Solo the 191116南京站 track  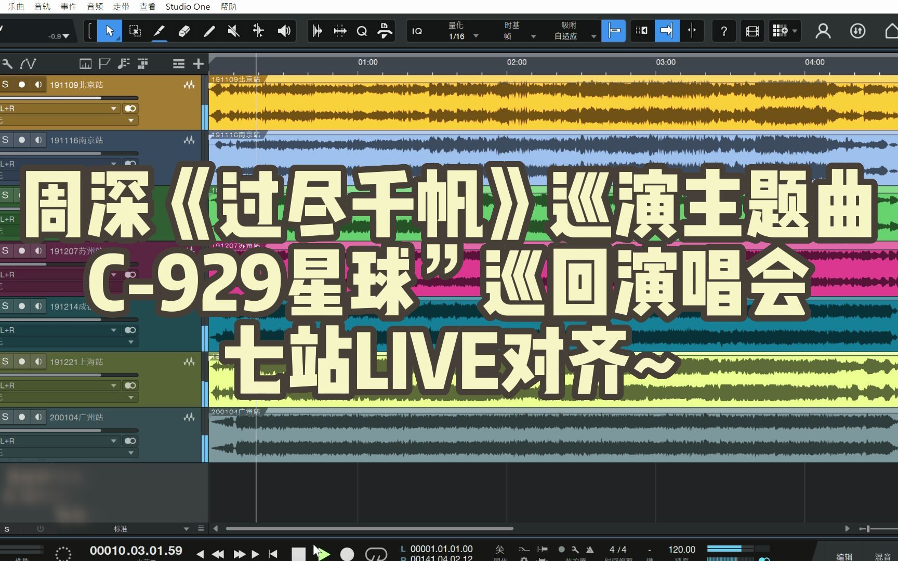(x=5, y=140)
